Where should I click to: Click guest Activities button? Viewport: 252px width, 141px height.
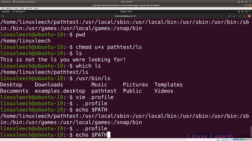coord(6,11)
